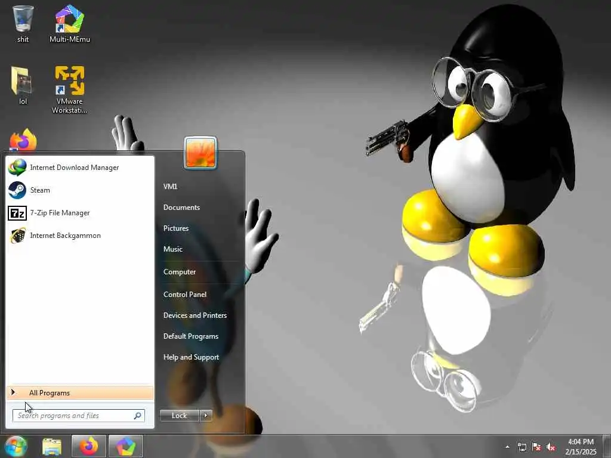
Task: Click the 7-Zip File Manager icon
Action: [17, 213]
